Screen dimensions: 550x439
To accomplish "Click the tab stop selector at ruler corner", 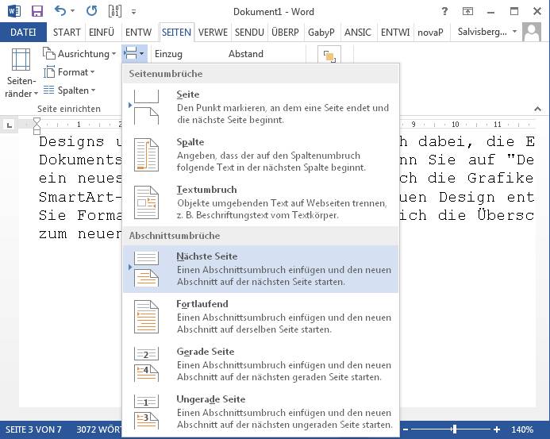I will pyautogui.click(x=10, y=125).
